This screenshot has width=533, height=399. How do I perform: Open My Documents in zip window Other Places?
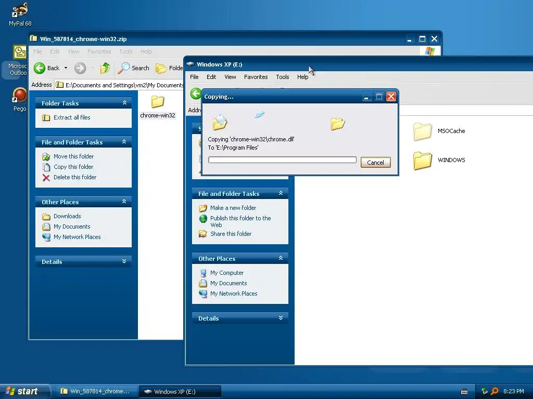tap(72, 227)
